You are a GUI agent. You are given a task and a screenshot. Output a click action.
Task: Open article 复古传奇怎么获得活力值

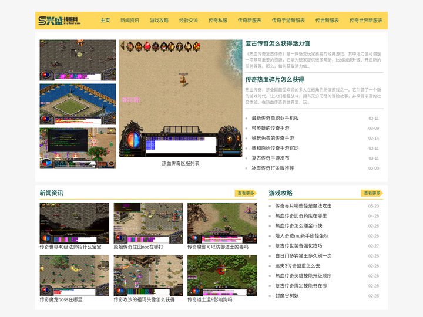(277, 43)
